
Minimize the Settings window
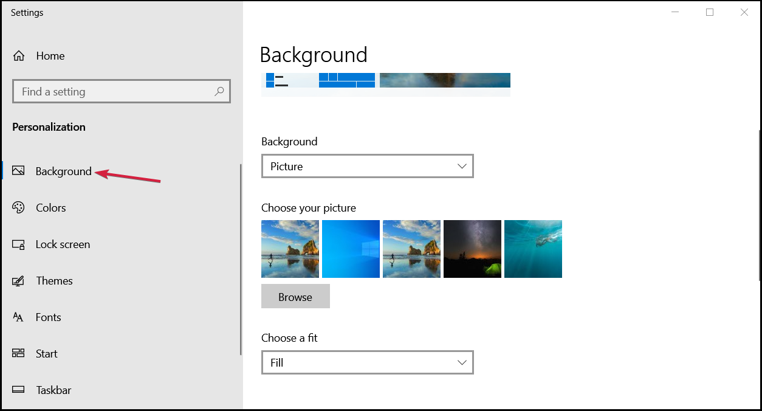click(x=675, y=12)
